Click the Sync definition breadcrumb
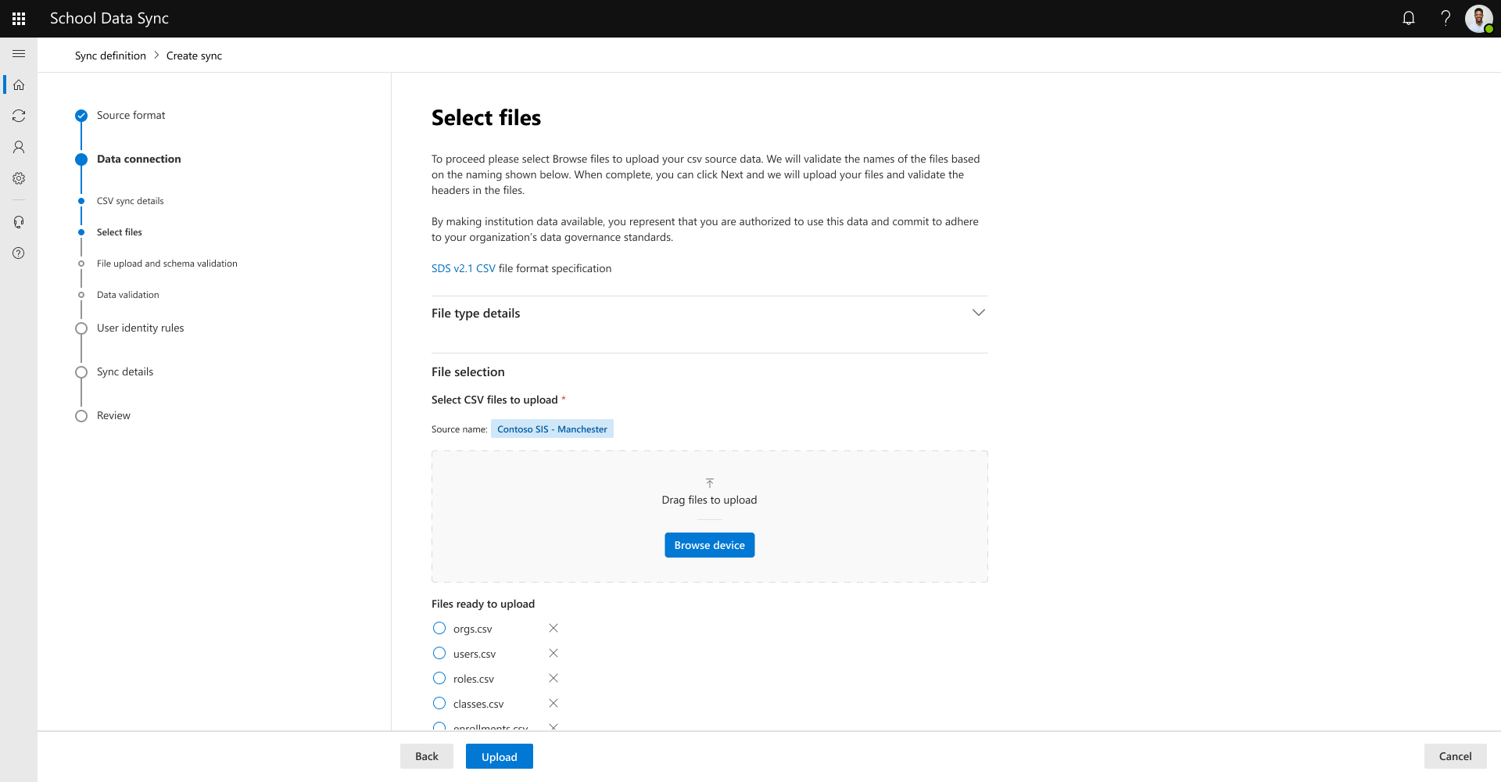The width and height of the screenshot is (1501, 782). [110, 56]
